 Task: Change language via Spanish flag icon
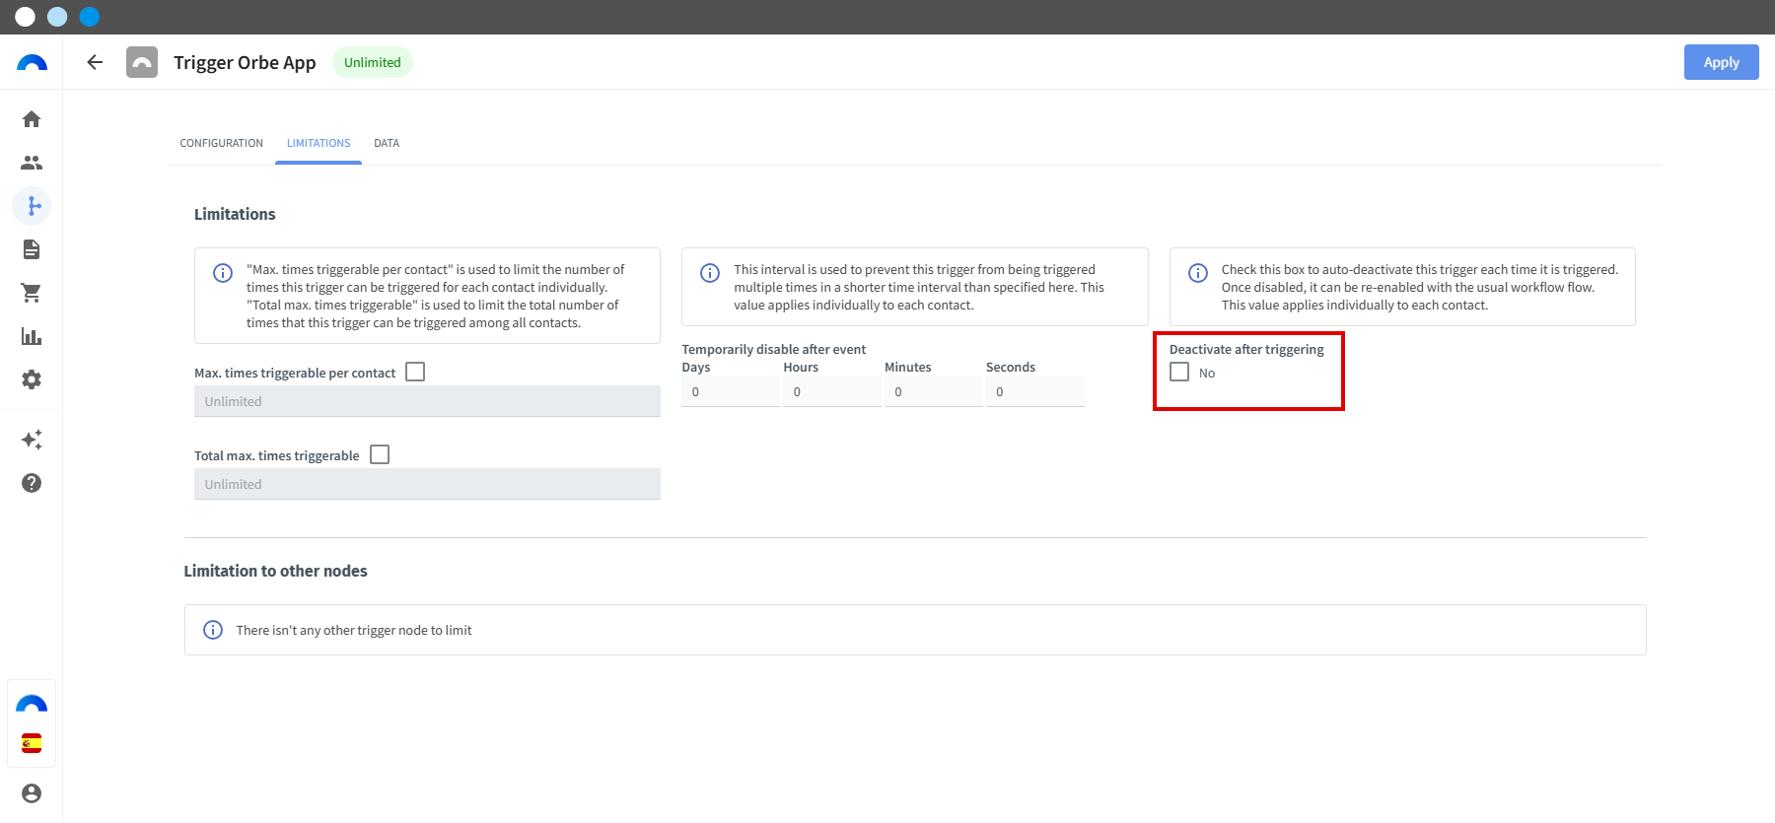tap(32, 743)
